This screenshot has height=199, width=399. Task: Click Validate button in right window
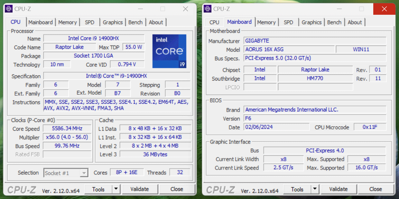[x=339, y=189]
